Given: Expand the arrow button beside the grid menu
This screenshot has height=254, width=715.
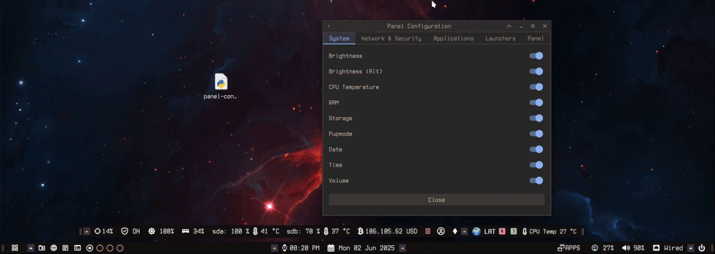Looking at the screenshot, I should point(31,248).
